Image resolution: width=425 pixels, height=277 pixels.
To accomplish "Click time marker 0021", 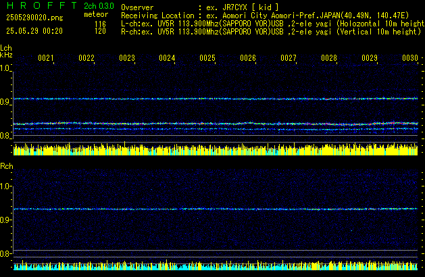I will [46, 58].
